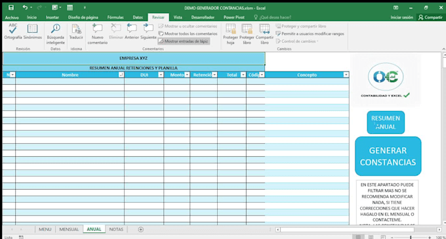Collapse the ribbon with the arrow
The width and height of the screenshot is (446, 239).
click(x=444, y=49)
